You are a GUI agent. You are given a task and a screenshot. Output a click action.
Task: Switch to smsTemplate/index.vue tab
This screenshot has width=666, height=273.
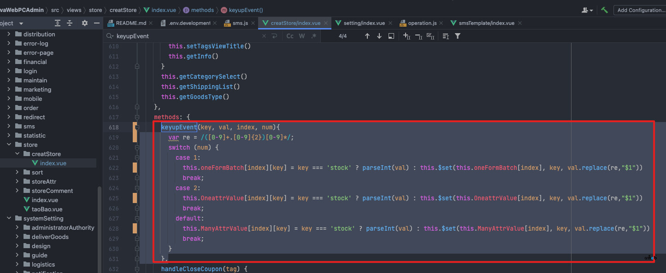coord(486,23)
